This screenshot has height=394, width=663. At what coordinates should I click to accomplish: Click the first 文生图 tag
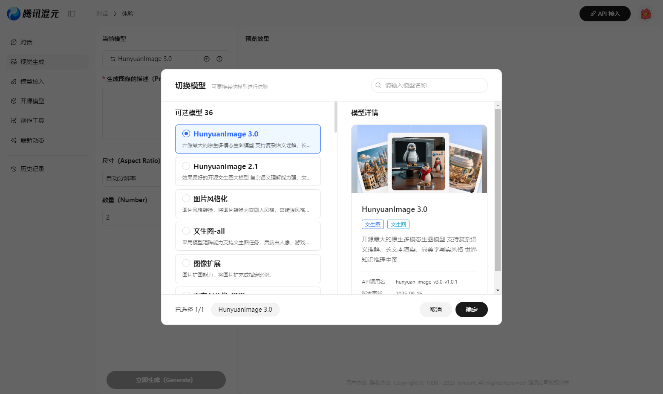[x=373, y=224]
